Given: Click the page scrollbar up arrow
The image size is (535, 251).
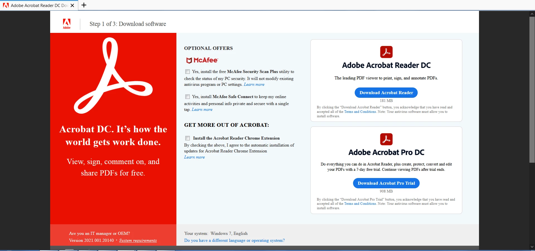Looking at the screenshot, I should click(x=532, y=14).
